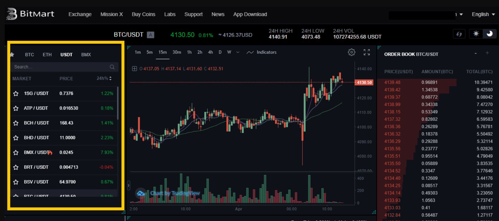Favorite the BRT / USDT pair star
499x221 pixels.
[16, 167]
